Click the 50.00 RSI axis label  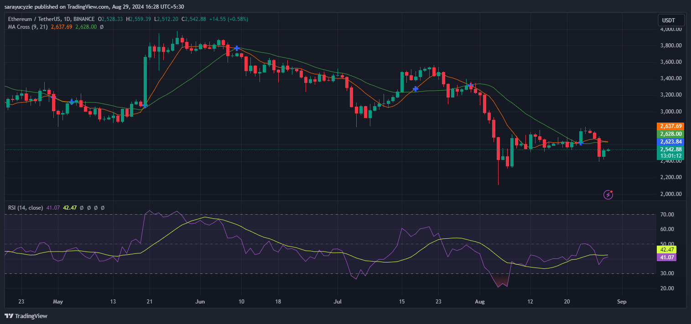tap(667, 244)
